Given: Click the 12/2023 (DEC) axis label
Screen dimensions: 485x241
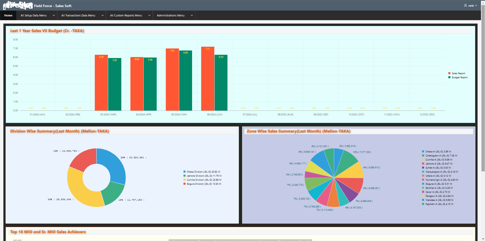Looking at the screenshot, I should (x=427, y=115).
